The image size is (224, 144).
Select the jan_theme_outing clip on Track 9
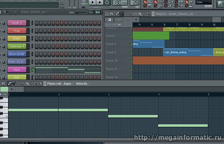(x=188, y=52)
